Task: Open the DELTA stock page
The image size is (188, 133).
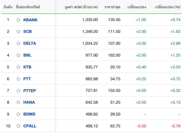Action: tap(30, 43)
